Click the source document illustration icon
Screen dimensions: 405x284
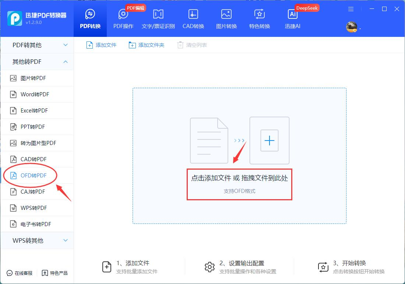coord(209,141)
